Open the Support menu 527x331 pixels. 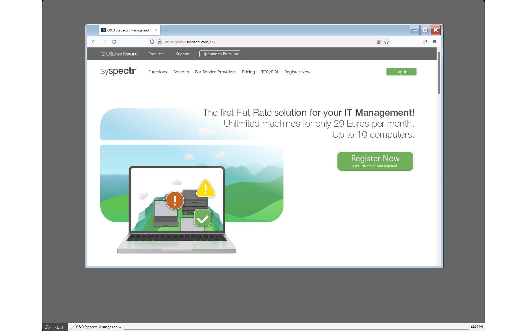[183, 54]
